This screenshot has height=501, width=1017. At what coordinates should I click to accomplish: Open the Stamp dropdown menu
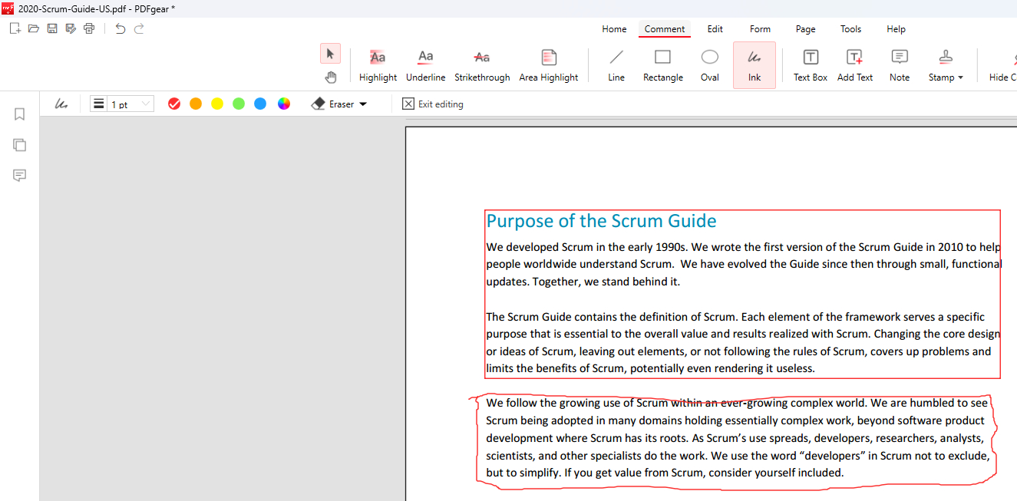(946, 65)
